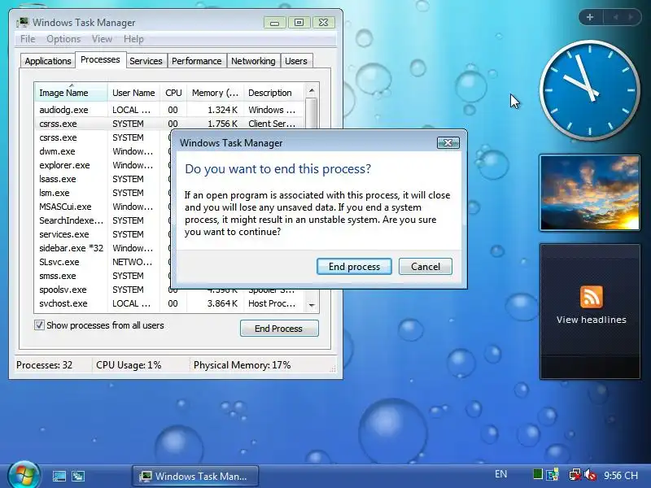Click the Task Manager CPU meter tray icon
This screenshot has width=651, height=488.
click(x=538, y=474)
